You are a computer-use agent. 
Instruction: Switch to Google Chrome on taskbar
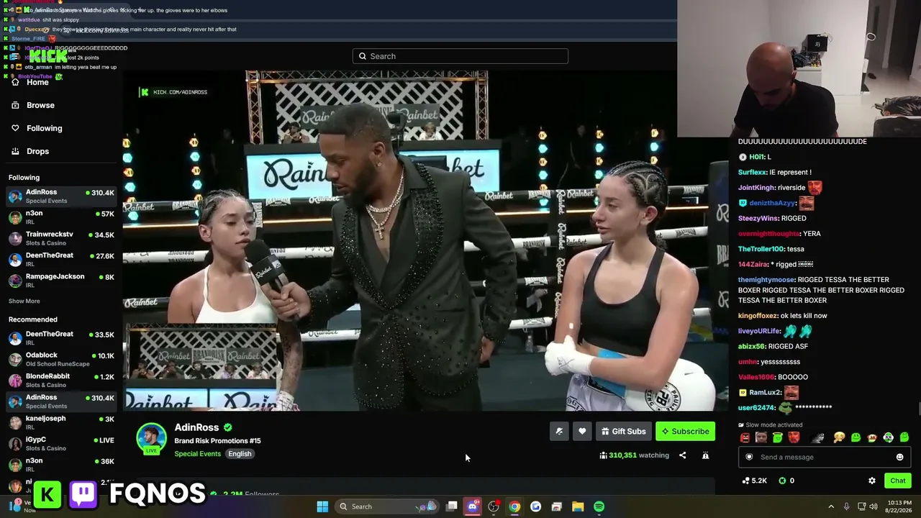(514, 506)
